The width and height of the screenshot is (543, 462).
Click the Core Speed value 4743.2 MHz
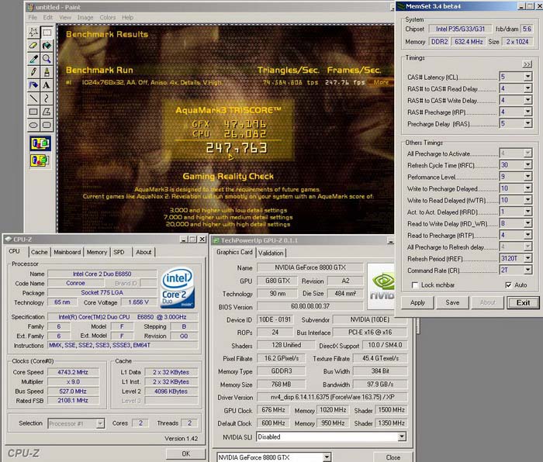(x=73, y=372)
